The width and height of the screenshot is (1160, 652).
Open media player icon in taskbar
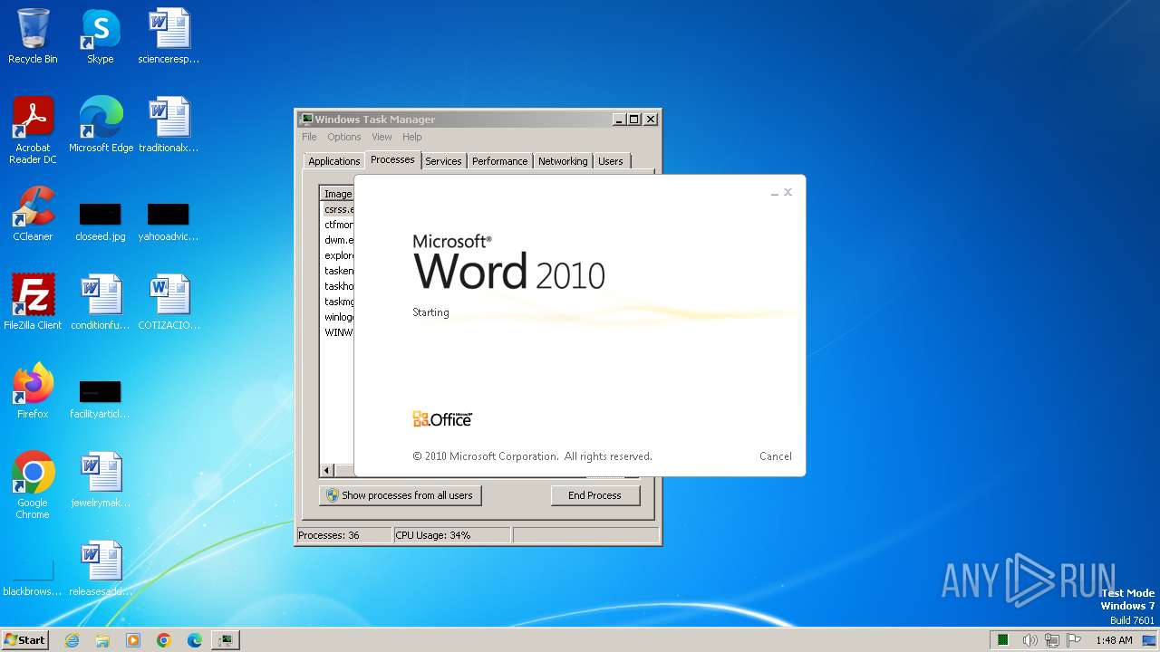[133, 640]
